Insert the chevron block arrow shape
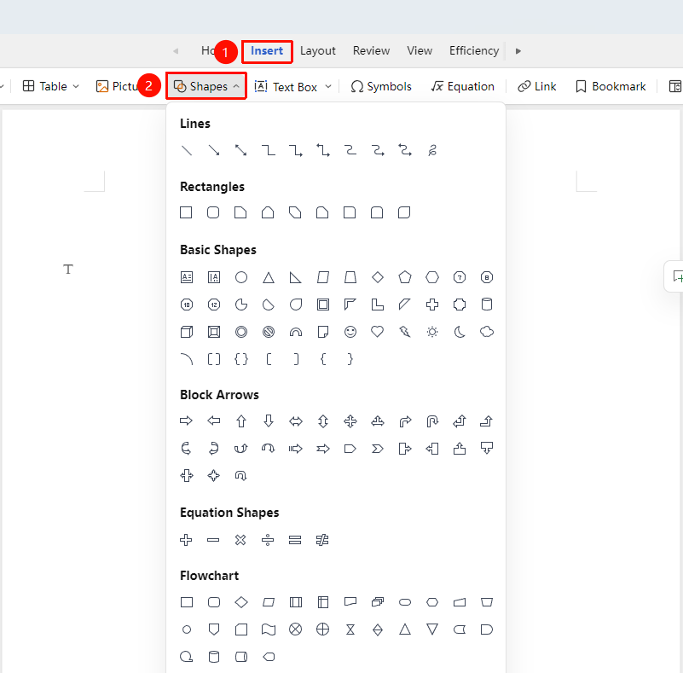Screen dimensions: 683x673 [x=377, y=448]
